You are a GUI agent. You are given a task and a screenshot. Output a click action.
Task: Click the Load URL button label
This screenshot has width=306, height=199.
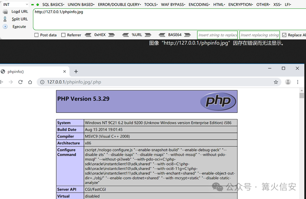point(20,12)
